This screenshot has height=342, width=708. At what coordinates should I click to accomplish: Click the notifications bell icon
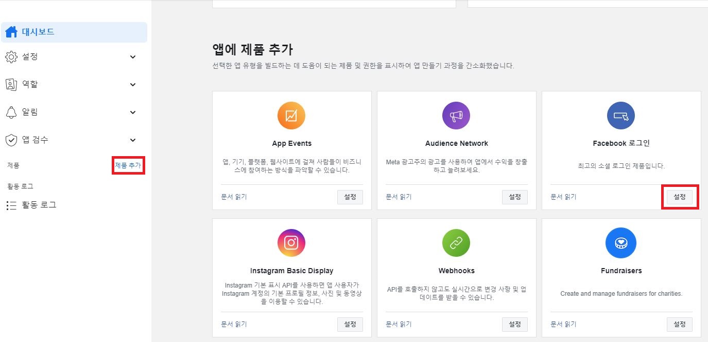(x=11, y=112)
